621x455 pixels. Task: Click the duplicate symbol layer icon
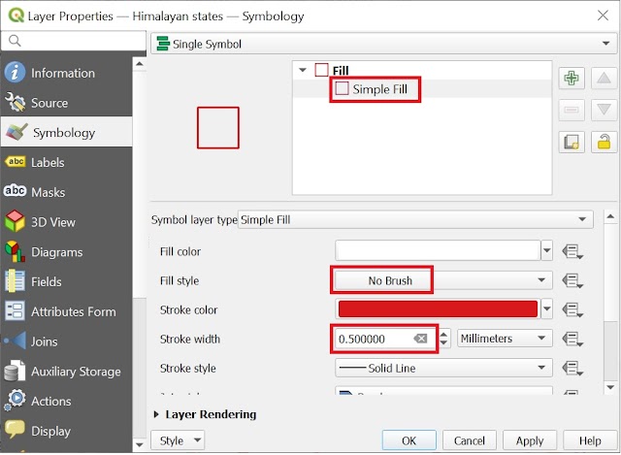(x=572, y=142)
